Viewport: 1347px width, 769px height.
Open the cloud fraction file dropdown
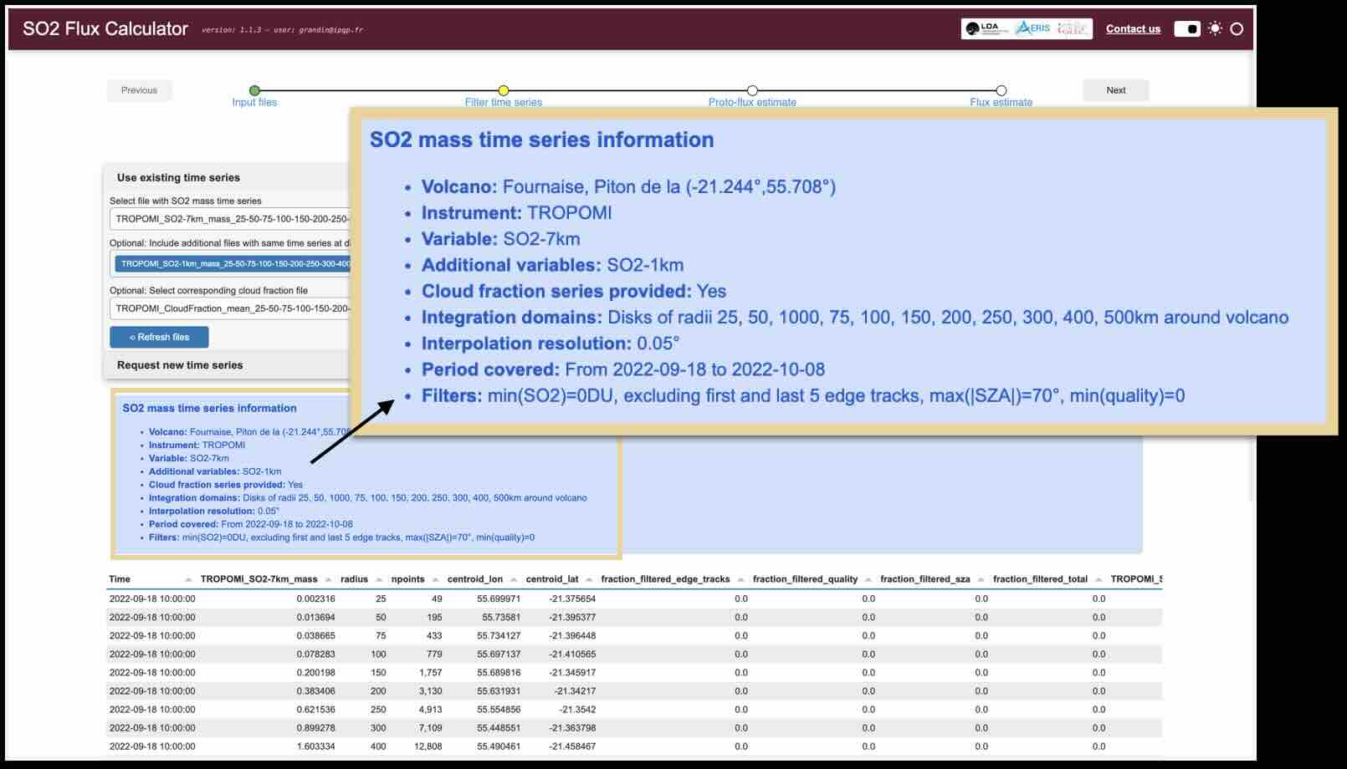(x=231, y=308)
